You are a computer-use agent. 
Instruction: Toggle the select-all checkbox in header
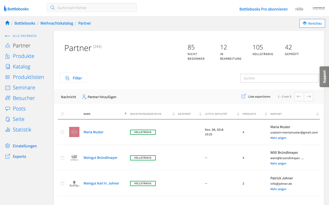tap(62, 114)
